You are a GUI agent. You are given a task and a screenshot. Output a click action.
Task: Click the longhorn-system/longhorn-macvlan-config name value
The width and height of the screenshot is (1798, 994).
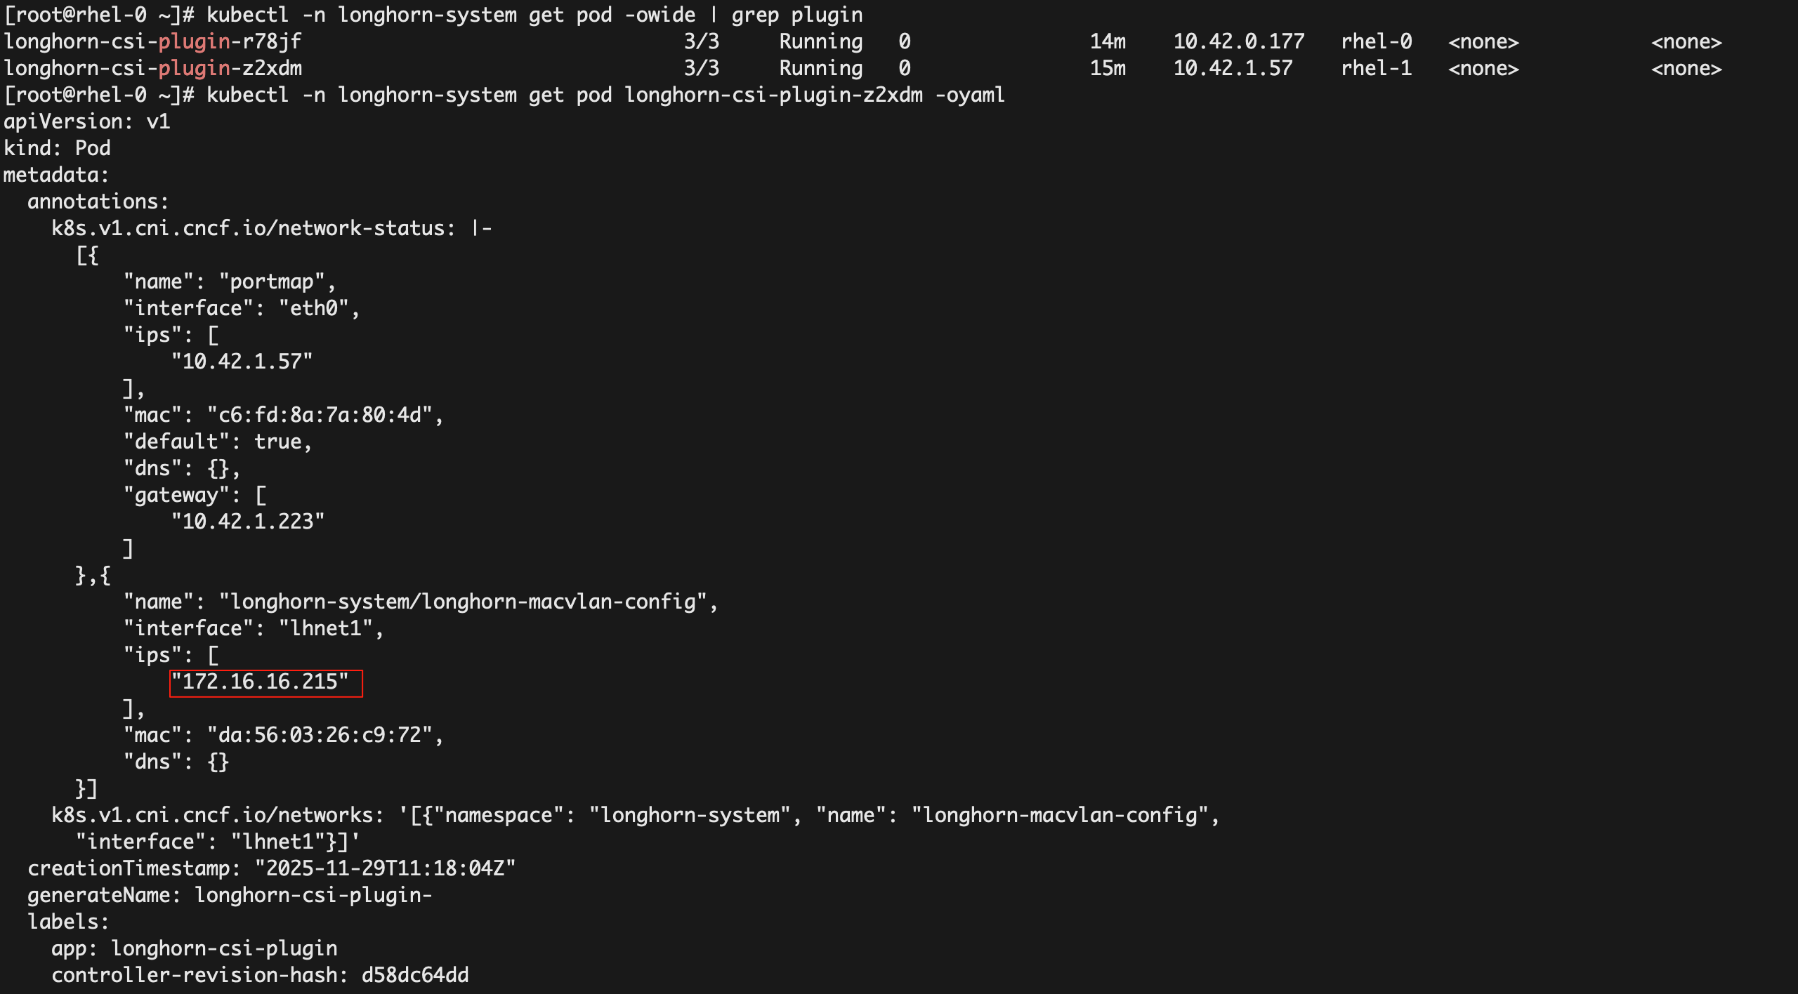tap(463, 602)
